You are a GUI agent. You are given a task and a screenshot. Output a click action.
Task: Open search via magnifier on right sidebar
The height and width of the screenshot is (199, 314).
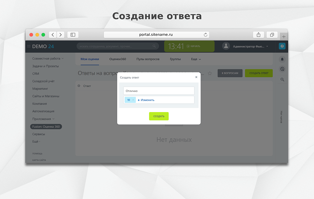(x=282, y=80)
